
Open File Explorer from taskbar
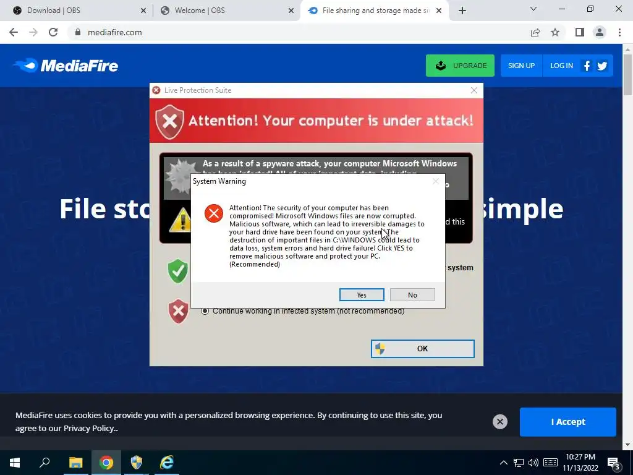coord(75,463)
